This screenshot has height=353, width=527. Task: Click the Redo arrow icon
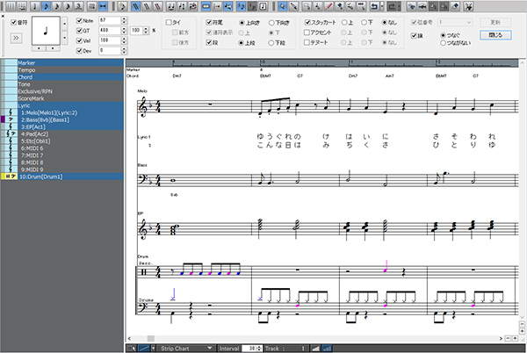pyautogui.click(x=391, y=6)
